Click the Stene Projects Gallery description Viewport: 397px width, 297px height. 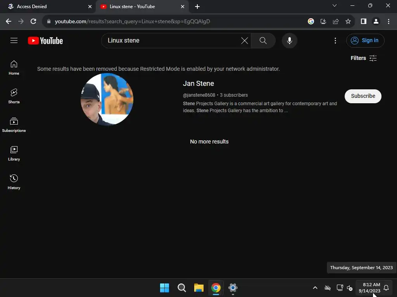coord(260,107)
